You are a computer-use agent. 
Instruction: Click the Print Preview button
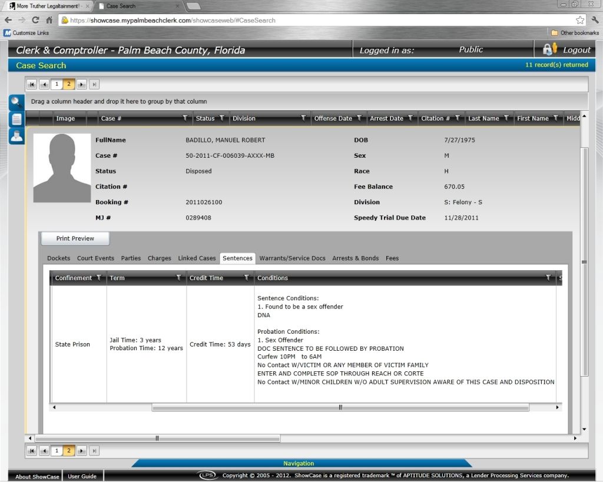point(75,238)
